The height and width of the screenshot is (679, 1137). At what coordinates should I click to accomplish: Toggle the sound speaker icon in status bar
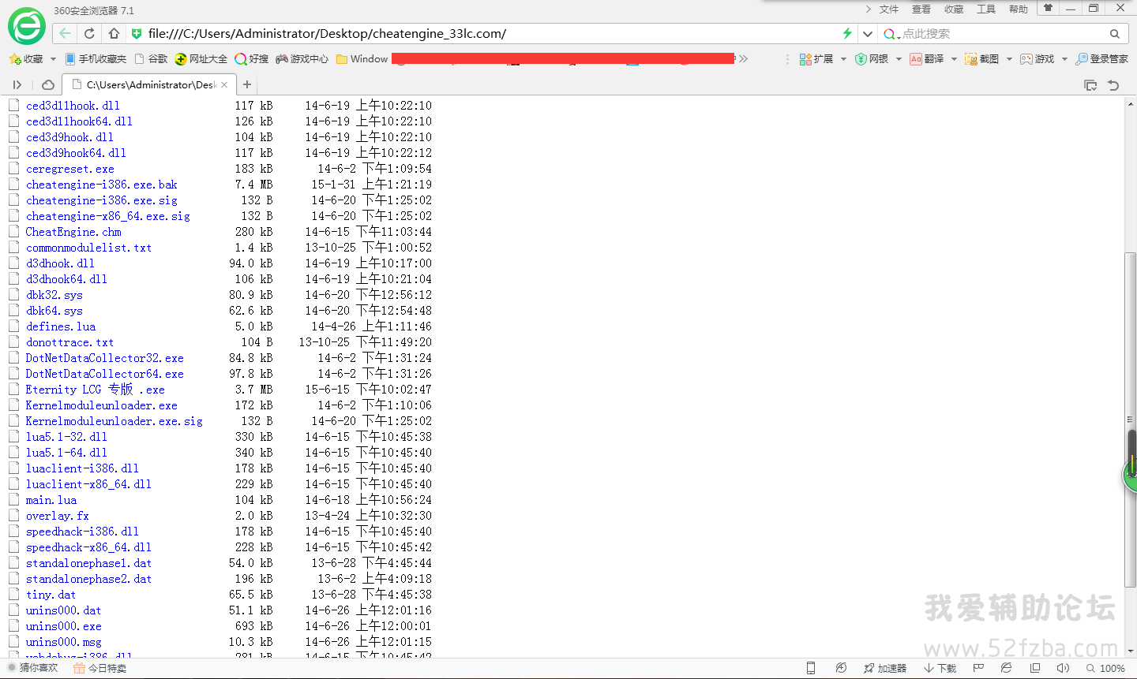click(1063, 668)
